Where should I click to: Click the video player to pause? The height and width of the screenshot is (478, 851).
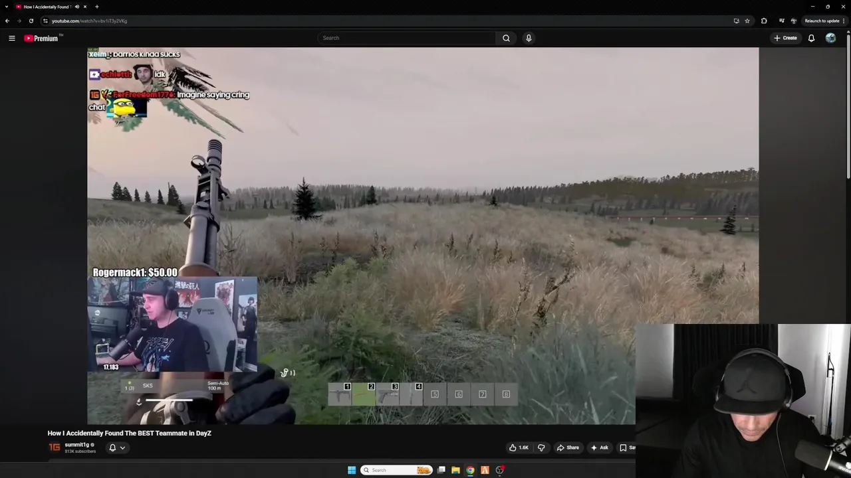coord(423,236)
